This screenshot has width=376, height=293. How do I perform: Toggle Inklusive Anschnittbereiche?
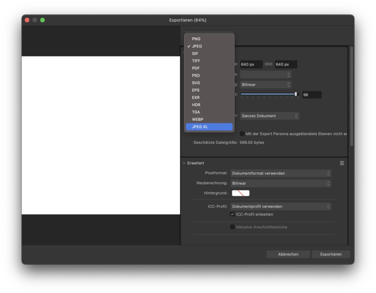coord(232,227)
